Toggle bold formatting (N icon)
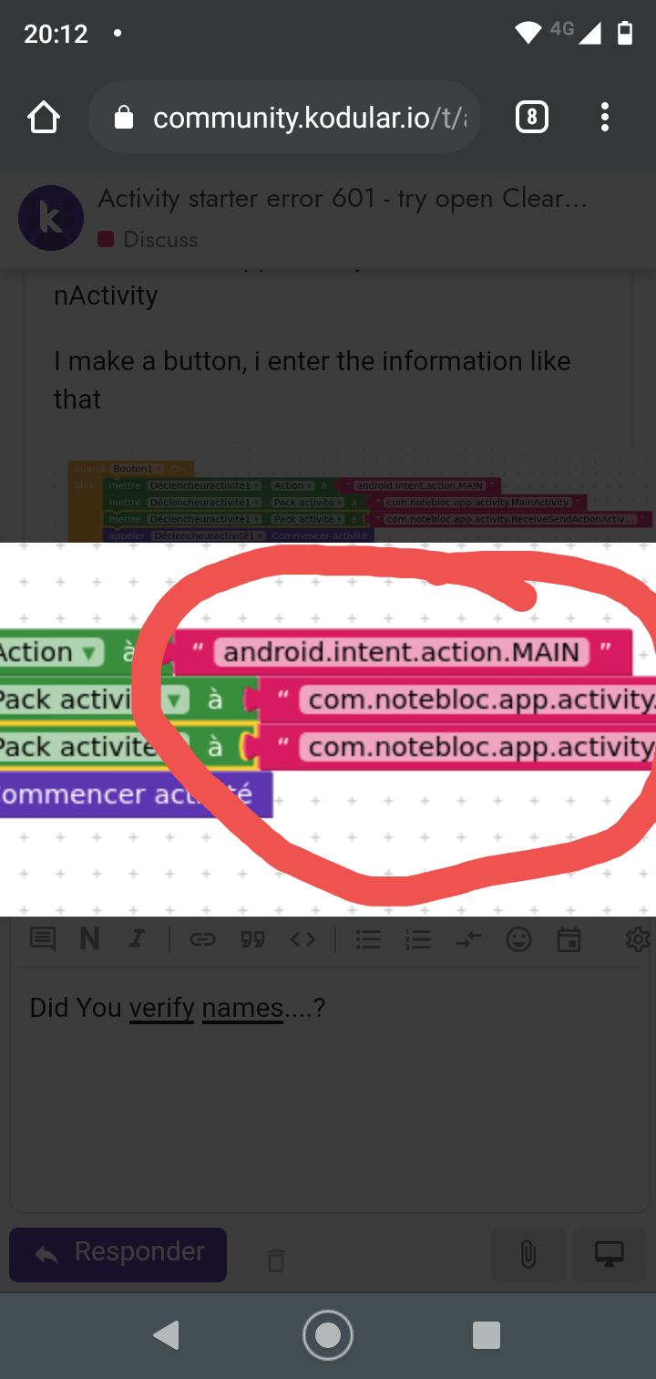 89,938
